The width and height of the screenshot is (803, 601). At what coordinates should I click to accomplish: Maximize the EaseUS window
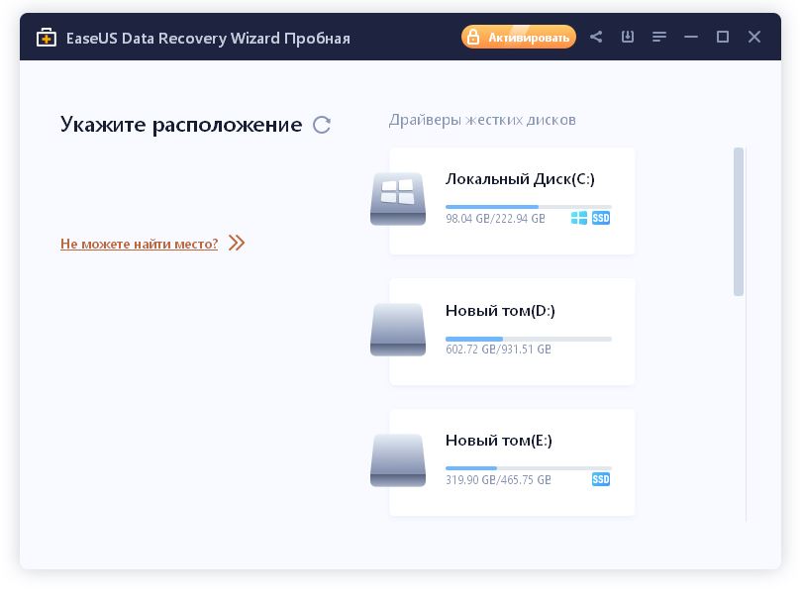pyautogui.click(x=723, y=37)
